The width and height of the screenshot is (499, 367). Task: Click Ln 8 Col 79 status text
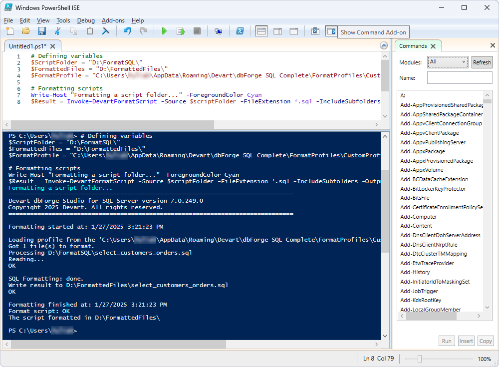point(378,359)
